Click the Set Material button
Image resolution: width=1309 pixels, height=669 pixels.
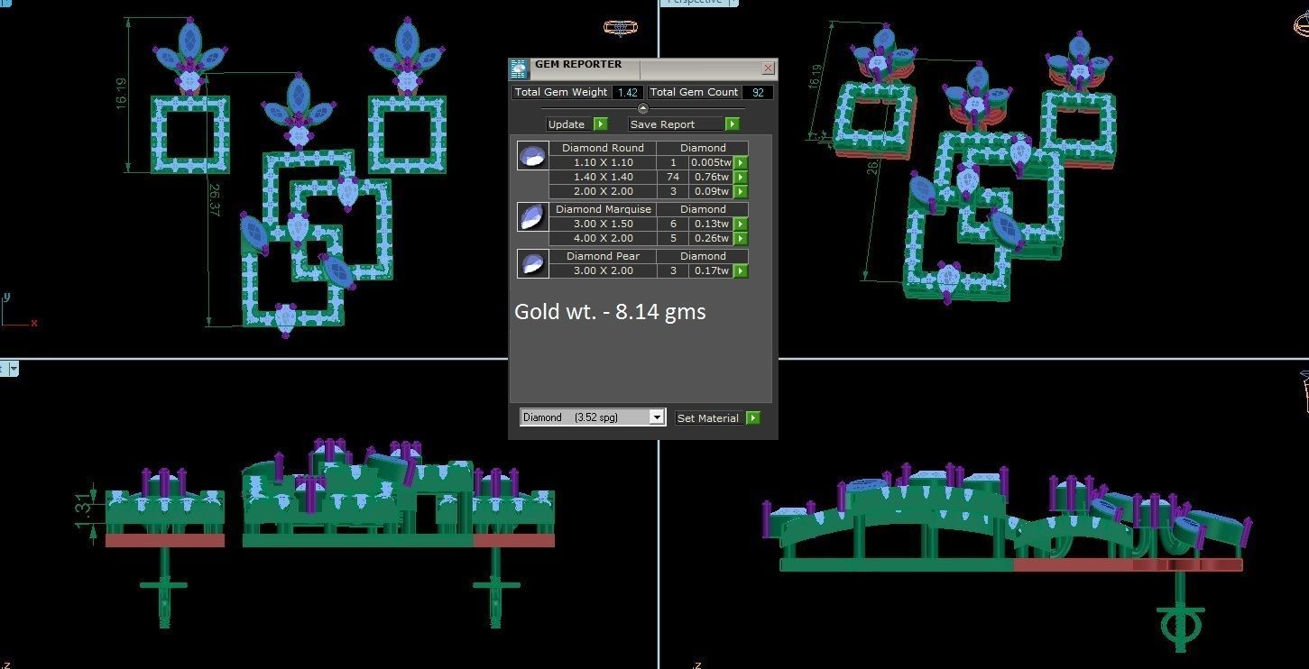pyautogui.click(x=708, y=418)
